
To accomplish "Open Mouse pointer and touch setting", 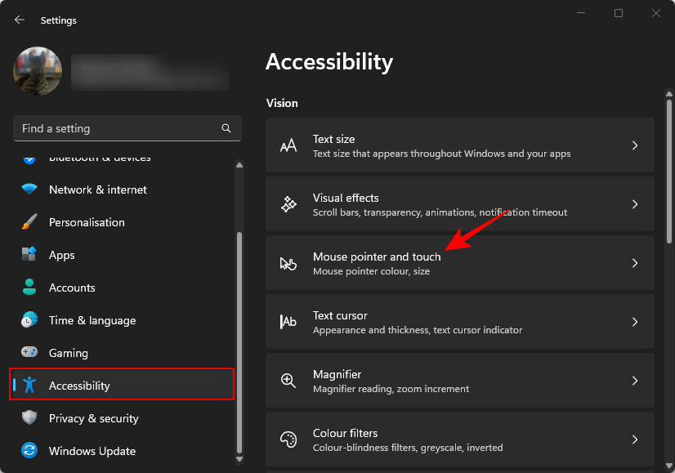I will (460, 263).
